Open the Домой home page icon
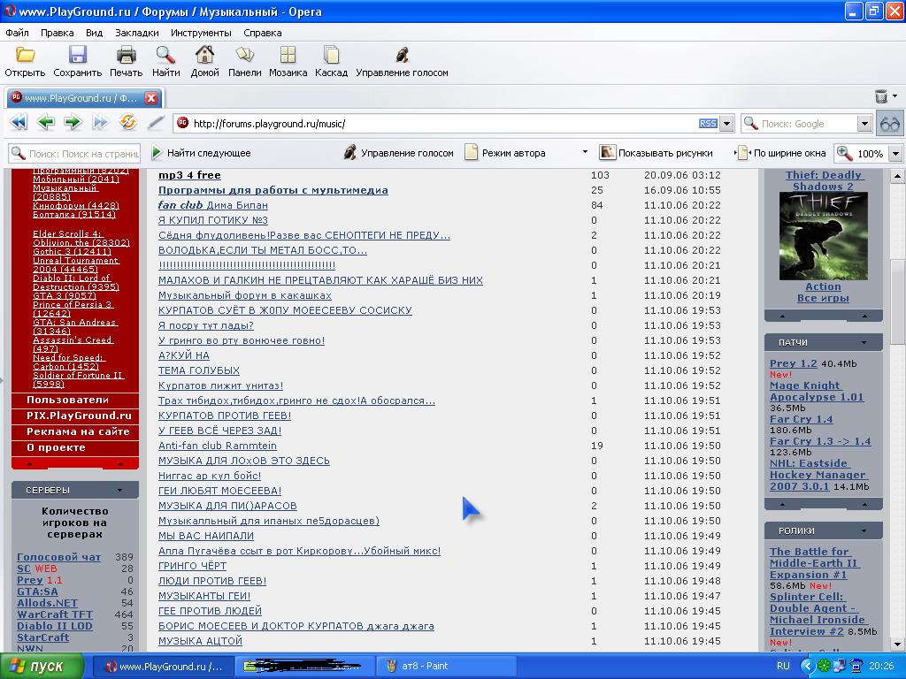 (204, 56)
